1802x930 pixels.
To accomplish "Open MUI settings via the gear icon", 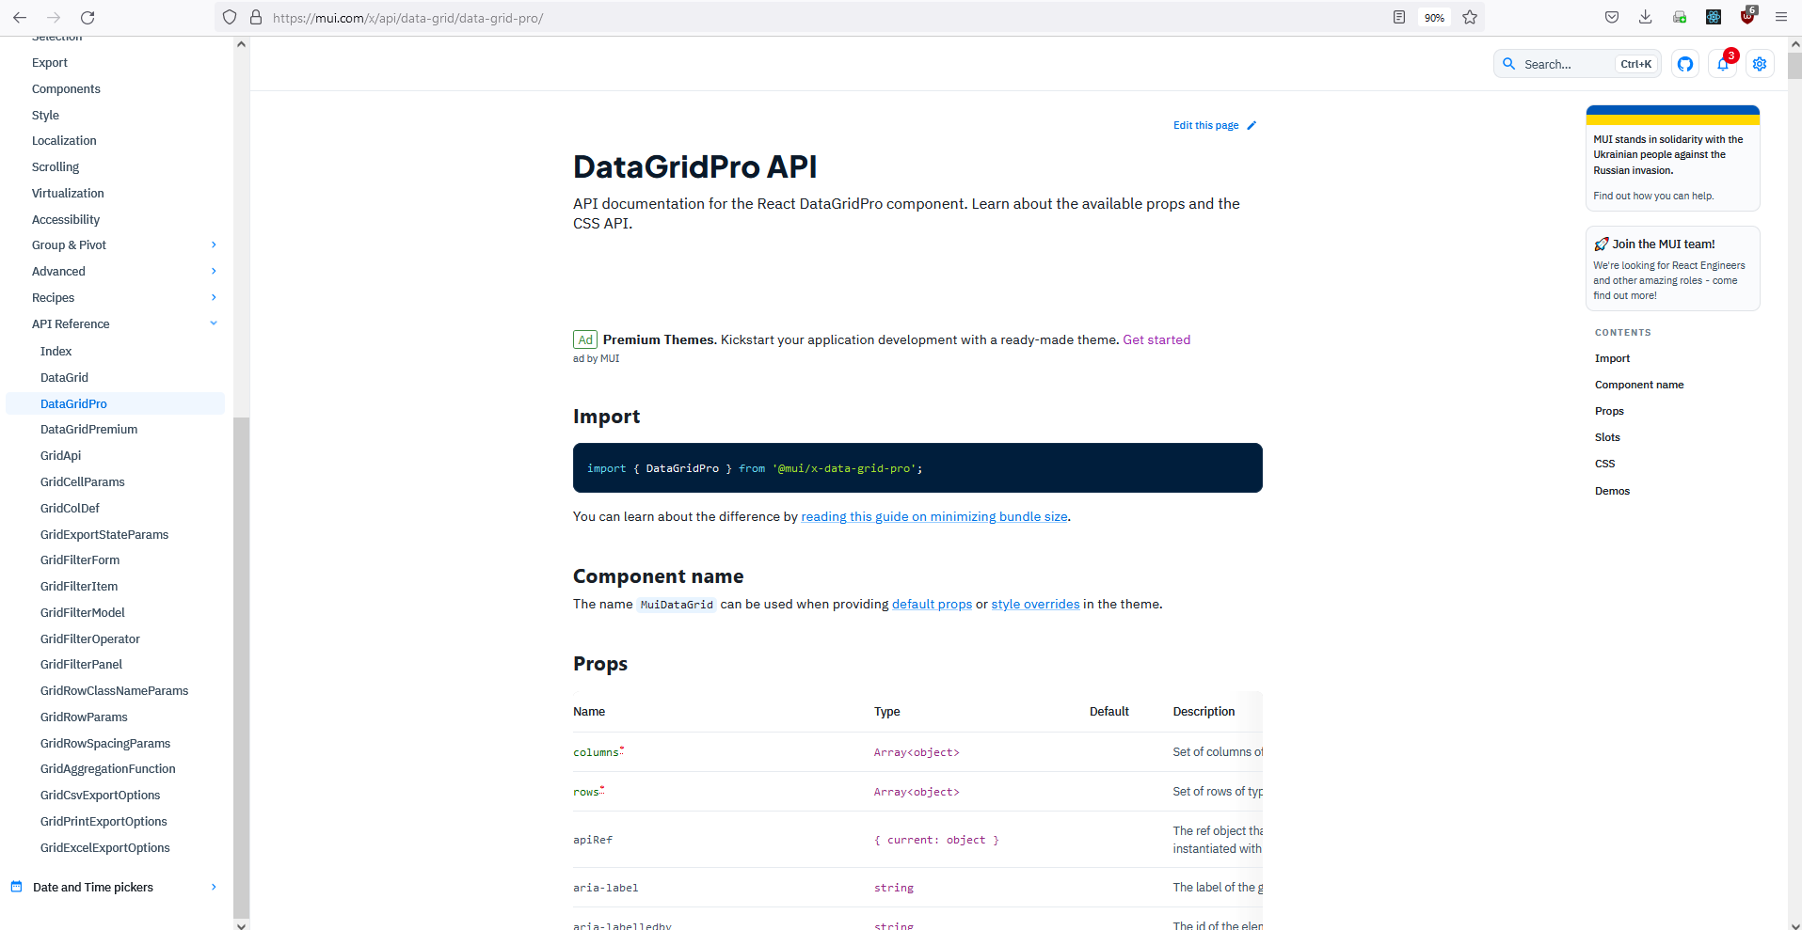I will (x=1760, y=64).
